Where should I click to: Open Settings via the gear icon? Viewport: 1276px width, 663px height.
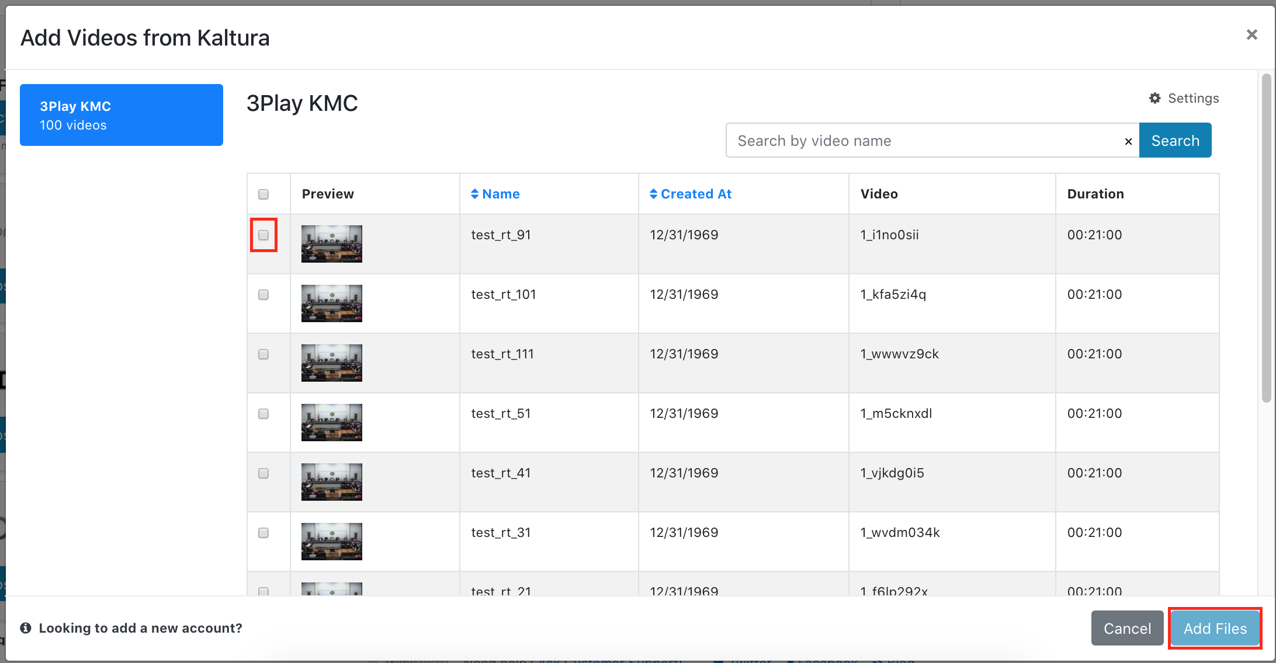tap(1154, 98)
